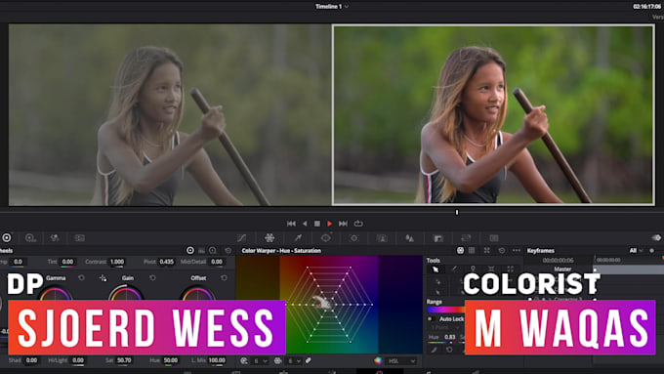This screenshot has width=664, height=374.
Task: Open the Key palette icon
Action: tap(437, 238)
